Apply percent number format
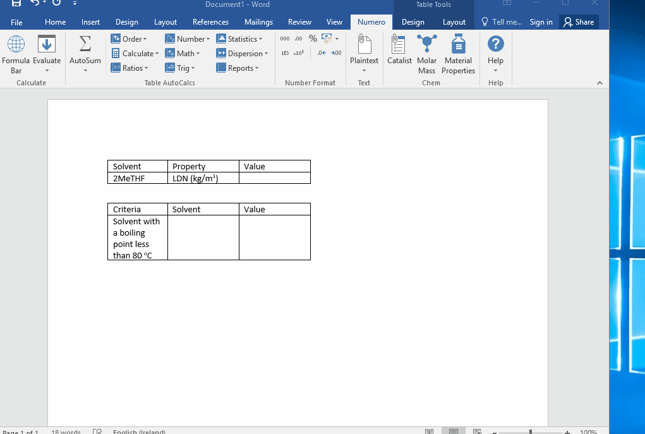Screen dimensions: 645x434 pos(313,39)
